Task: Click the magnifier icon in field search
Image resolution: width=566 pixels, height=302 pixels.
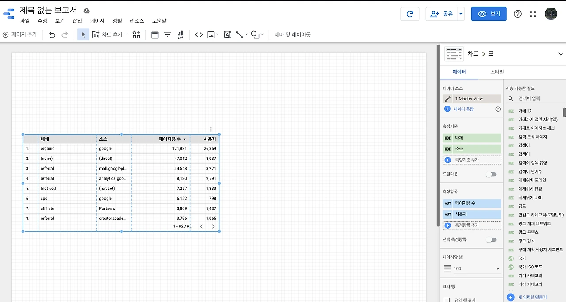Action: coord(511,99)
